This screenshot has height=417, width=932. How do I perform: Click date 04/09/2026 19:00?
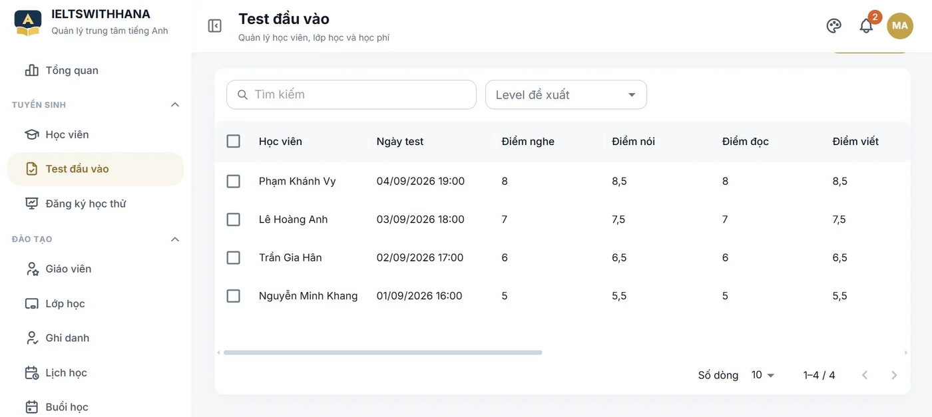pyautogui.click(x=421, y=181)
